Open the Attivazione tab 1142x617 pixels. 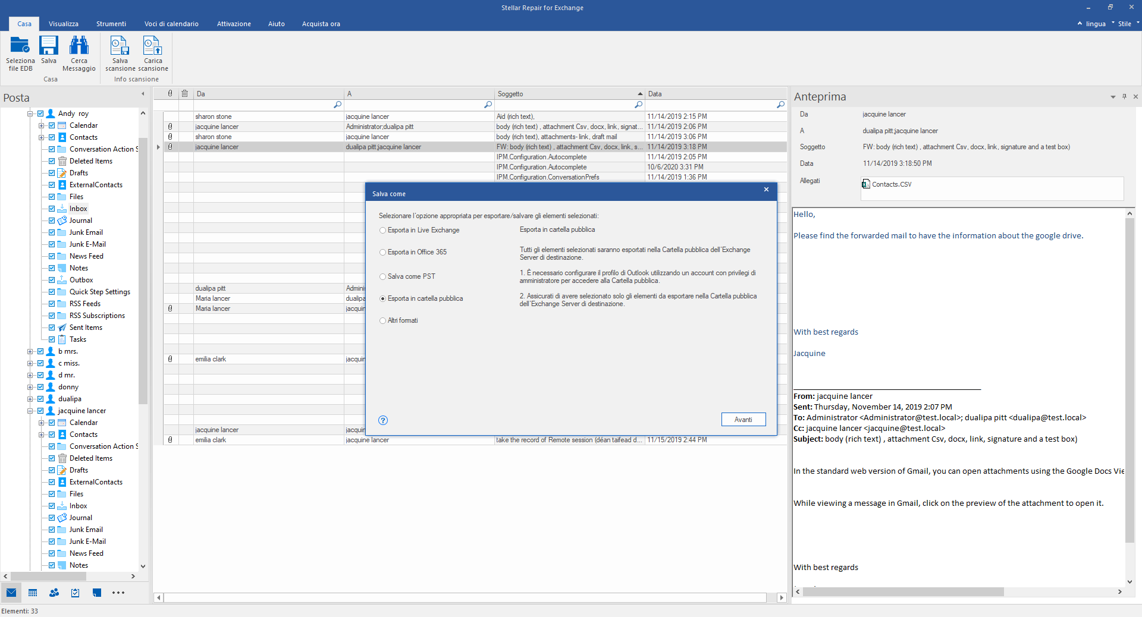pos(234,24)
